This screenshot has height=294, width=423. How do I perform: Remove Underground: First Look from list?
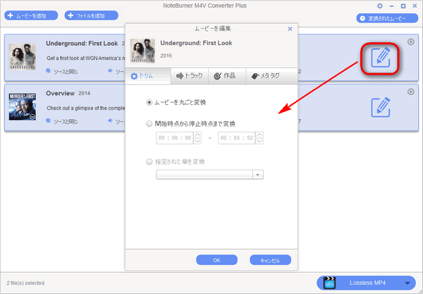[x=410, y=42]
